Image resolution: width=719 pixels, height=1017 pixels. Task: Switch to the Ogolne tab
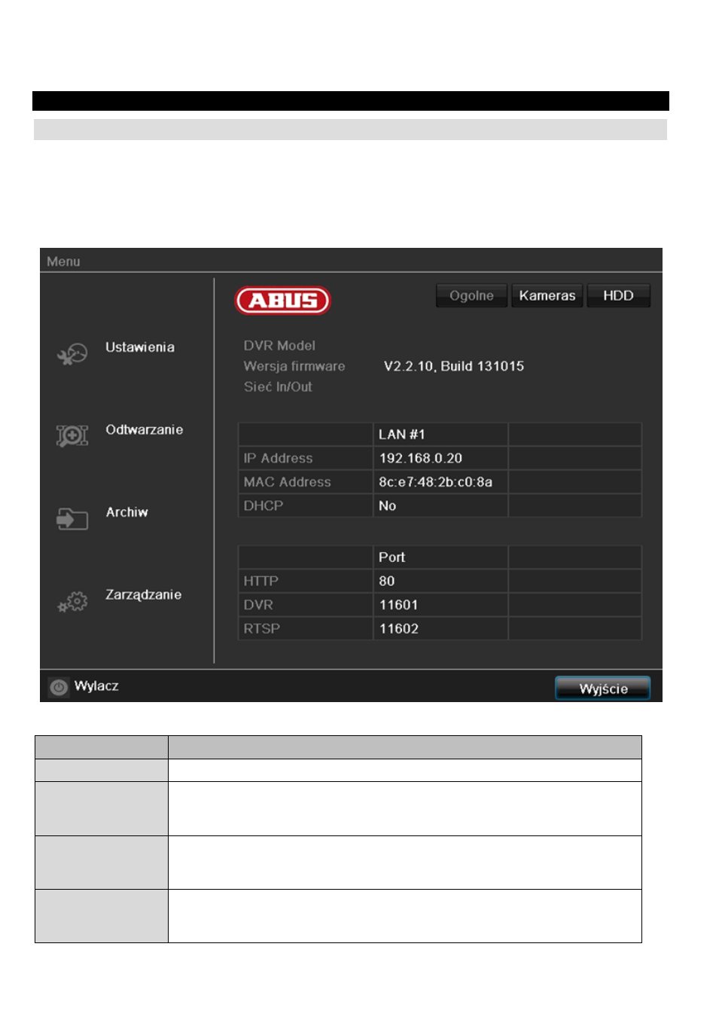point(471,295)
